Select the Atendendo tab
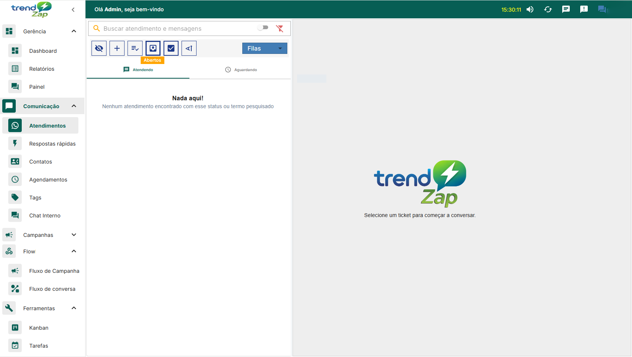Screen dimensions: 632x357 point(138,70)
